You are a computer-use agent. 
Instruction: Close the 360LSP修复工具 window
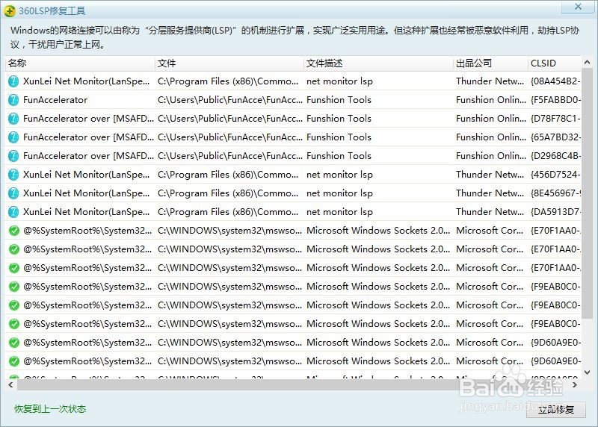click(578, 7)
